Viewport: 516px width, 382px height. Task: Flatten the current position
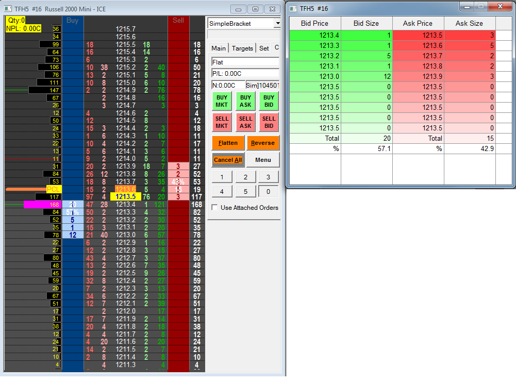pos(228,143)
